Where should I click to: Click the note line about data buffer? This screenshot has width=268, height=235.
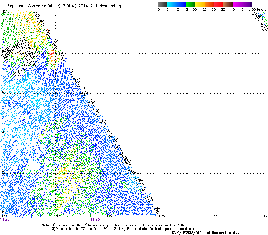pos(127,229)
